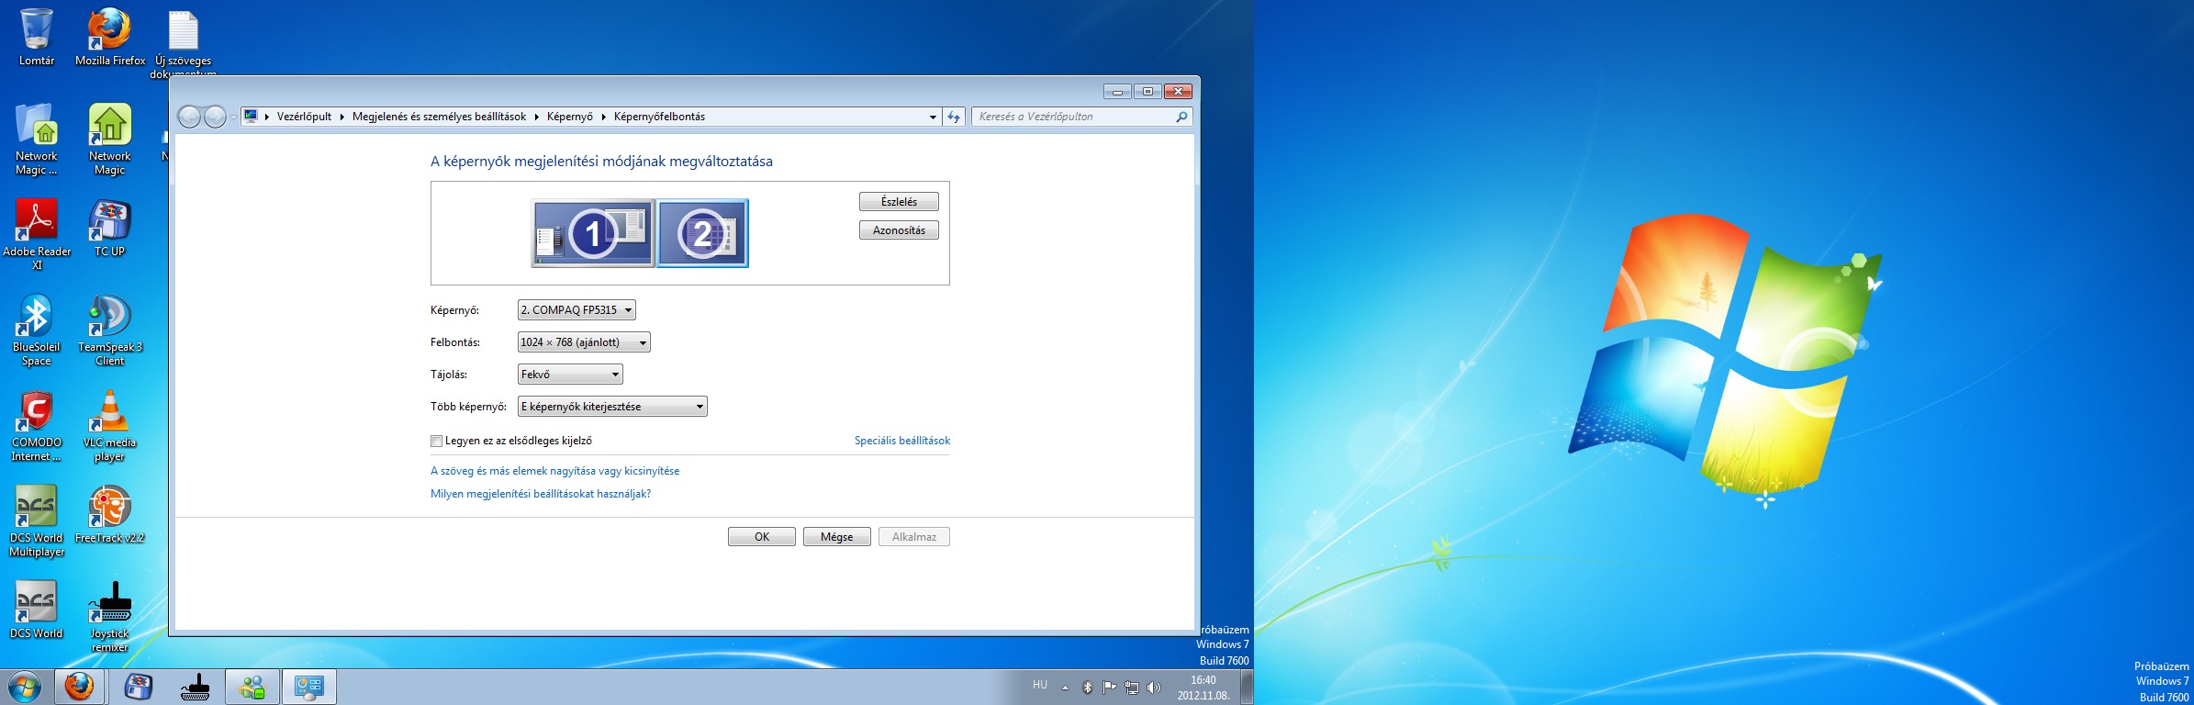The height and width of the screenshot is (705, 2194).
Task: Open the Bluetooth tray icon
Action: coord(1088,687)
